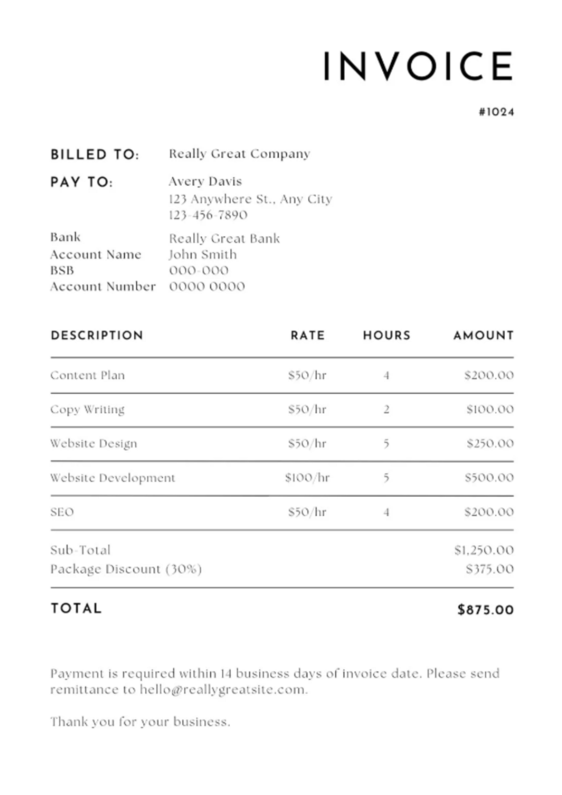Viewport: 562px width, 795px height.
Task: Click the DESCRIPTION column header
Action: point(97,336)
